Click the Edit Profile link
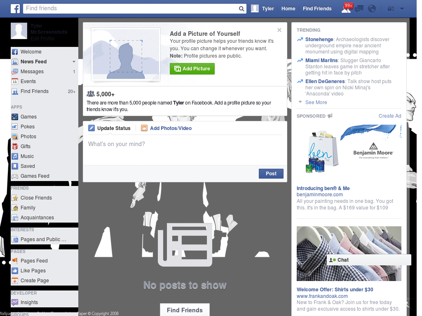The image size is (422, 316). [42, 38]
